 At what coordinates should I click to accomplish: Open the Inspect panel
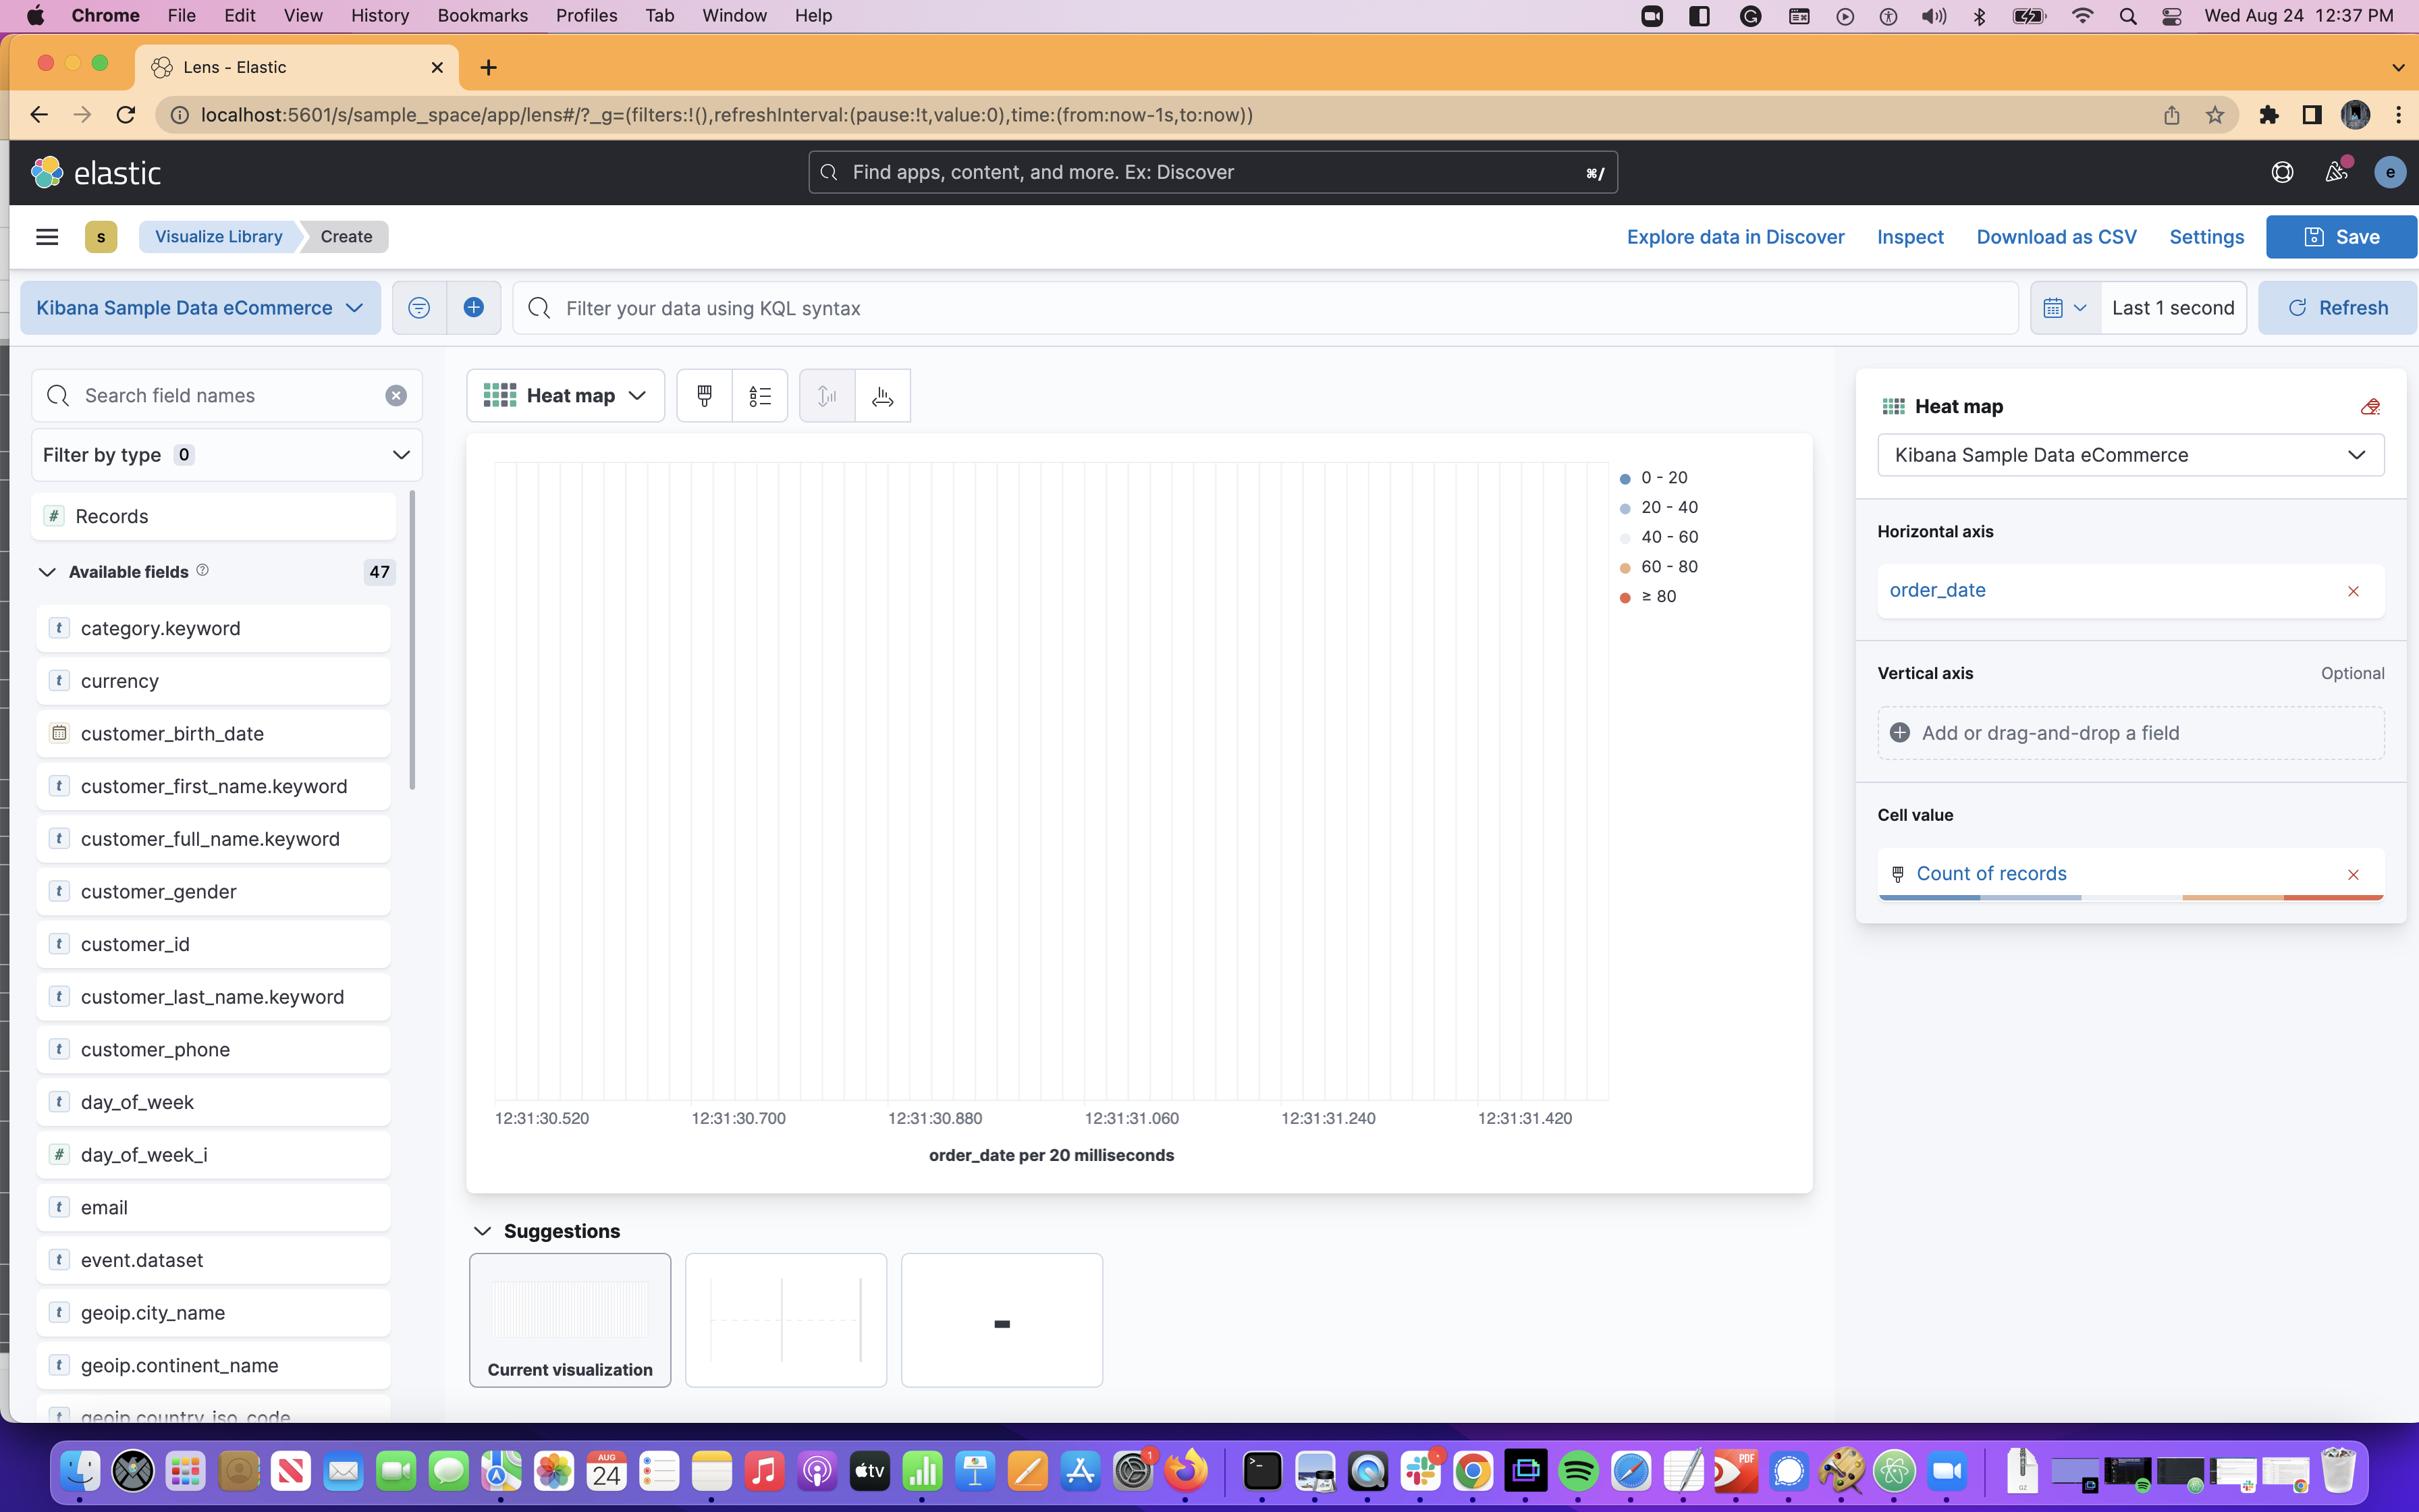click(1910, 237)
